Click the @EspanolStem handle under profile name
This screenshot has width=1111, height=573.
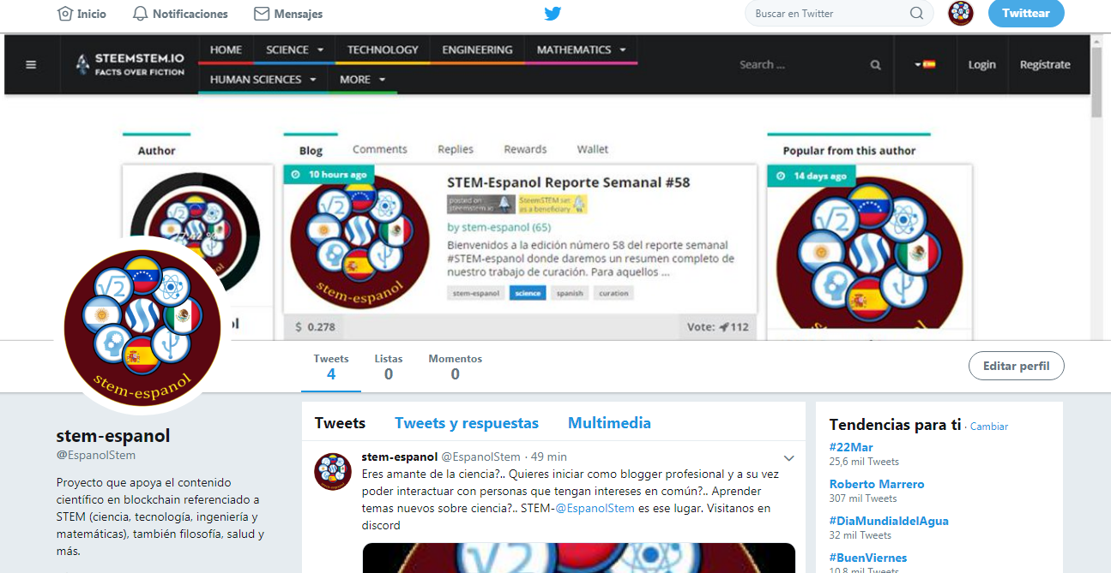point(96,455)
